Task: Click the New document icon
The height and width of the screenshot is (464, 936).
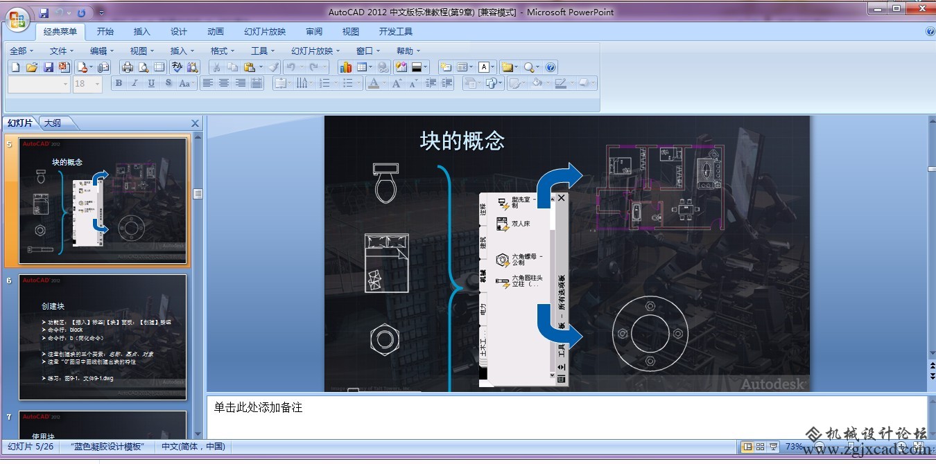Action: coord(15,67)
